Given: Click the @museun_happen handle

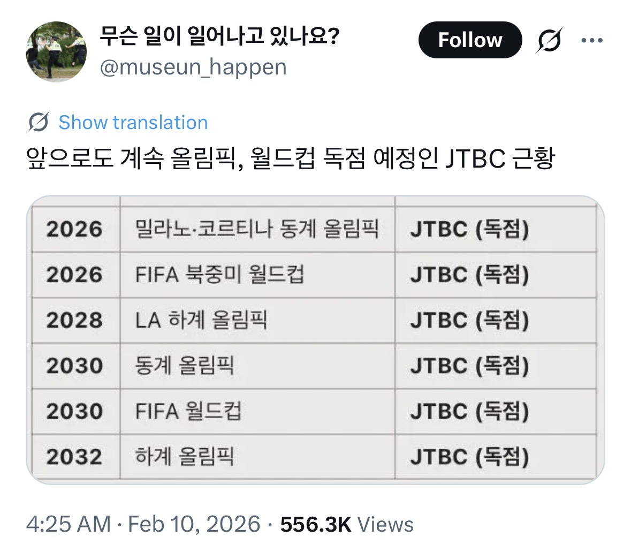Looking at the screenshot, I should tap(193, 67).
